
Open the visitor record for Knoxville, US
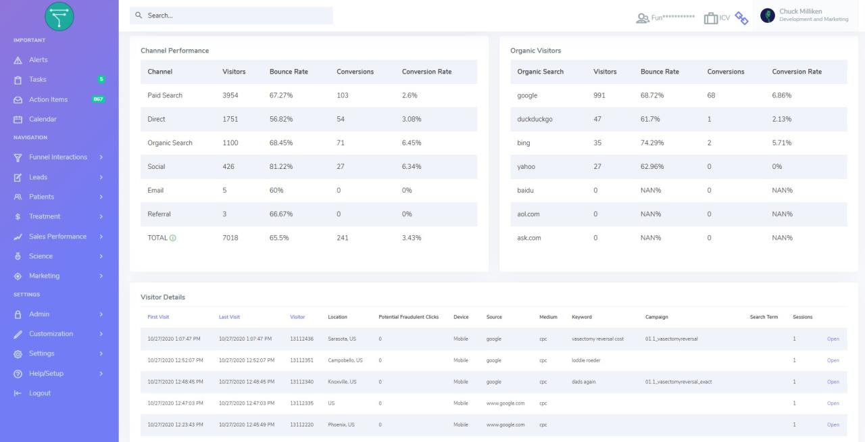point(833,382)
